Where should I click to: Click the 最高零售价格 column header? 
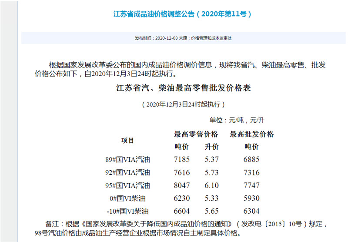(x=196, y=134)
